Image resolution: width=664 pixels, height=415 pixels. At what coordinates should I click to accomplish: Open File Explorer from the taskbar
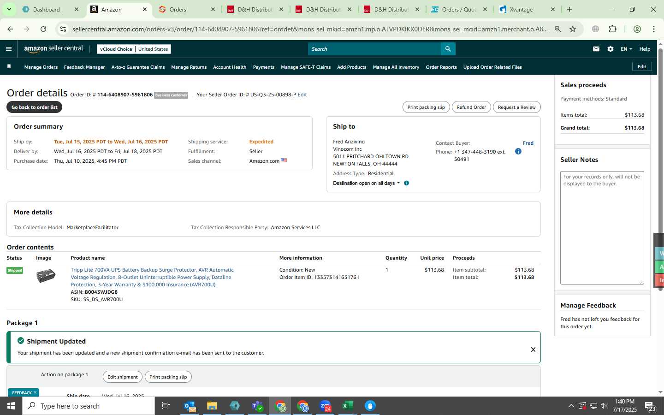coord(212,406)
